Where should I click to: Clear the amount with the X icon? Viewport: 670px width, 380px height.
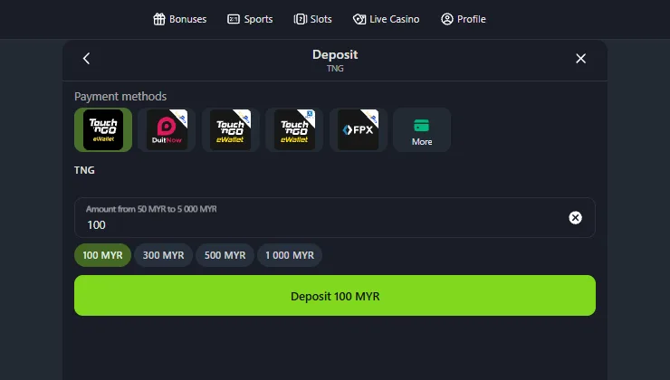pos(575,218)
